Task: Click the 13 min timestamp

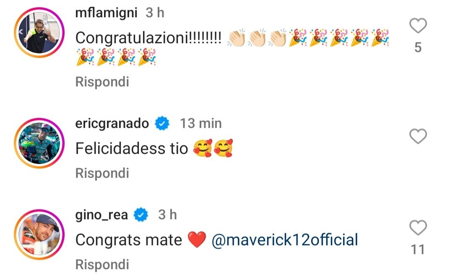Action: coord(200,123)
